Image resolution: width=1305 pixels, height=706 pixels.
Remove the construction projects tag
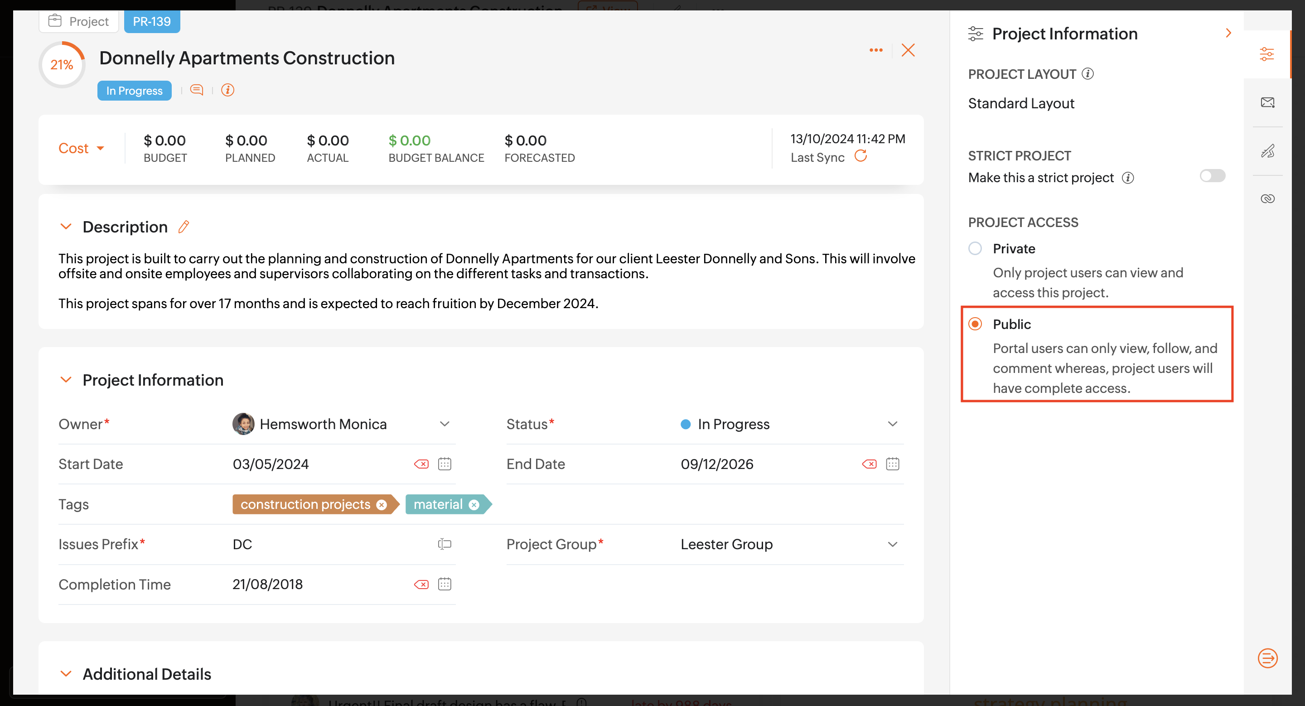tap(382, 504)
